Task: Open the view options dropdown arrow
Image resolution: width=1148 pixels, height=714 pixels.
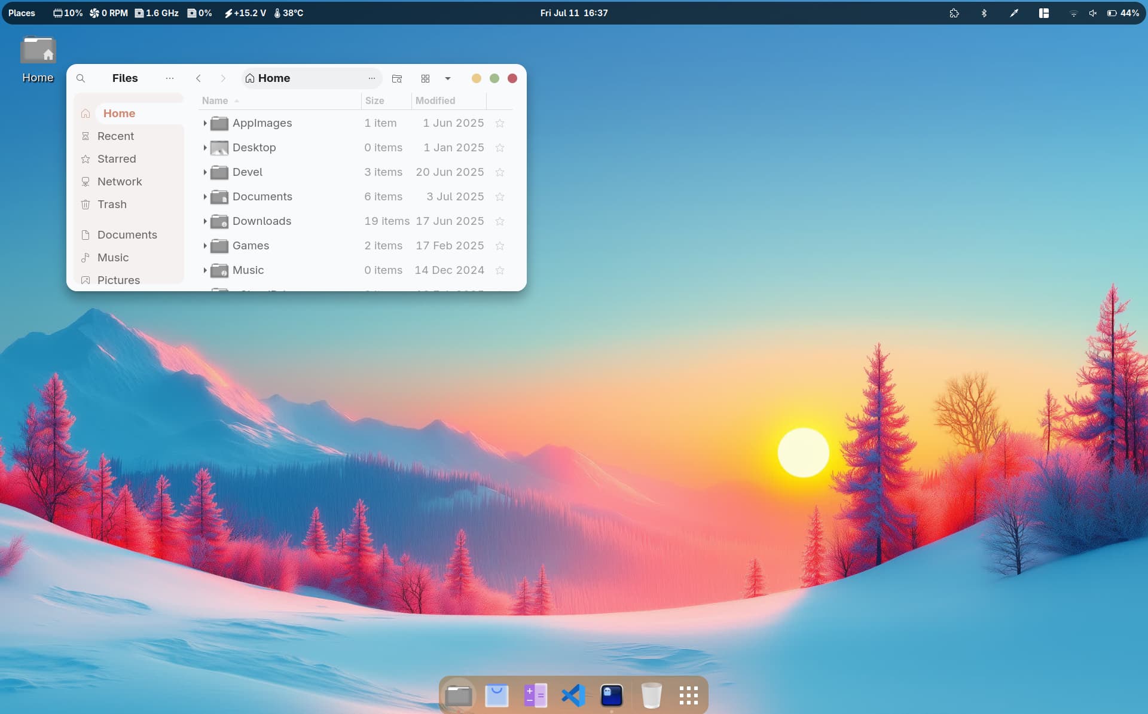Action: pos(448,78)
